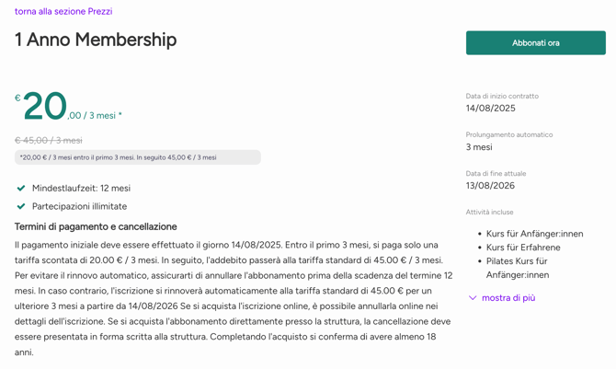Click the contract start date 14/08/2025
Screen dimensions: 616x369
(490, 109)
